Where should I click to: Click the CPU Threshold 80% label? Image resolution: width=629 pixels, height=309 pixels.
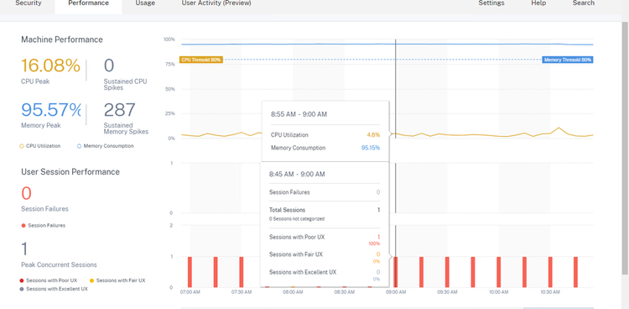tap(201, 60)
